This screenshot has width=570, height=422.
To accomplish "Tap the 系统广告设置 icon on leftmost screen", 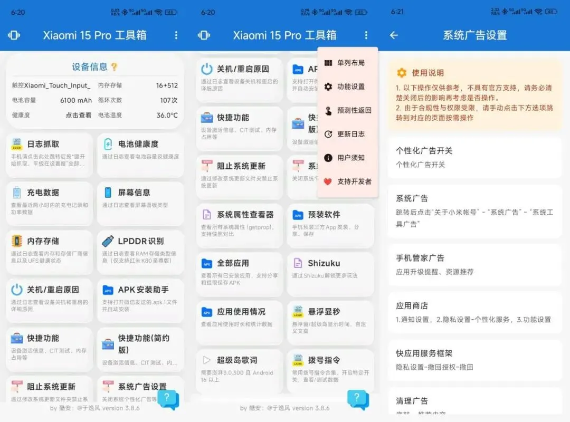I will pos(108,386).
